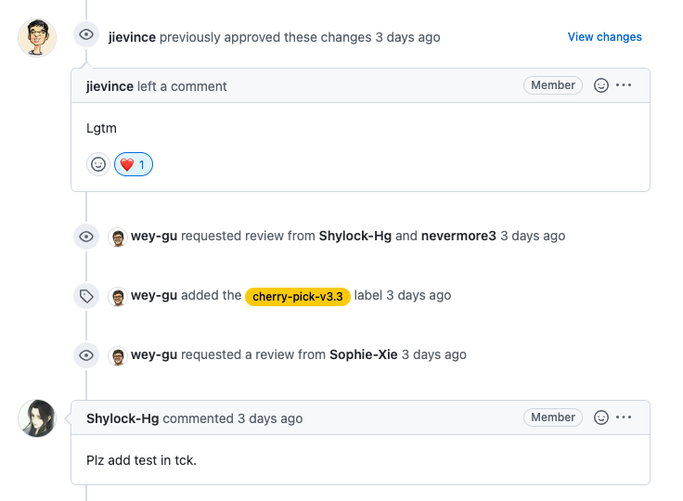Click the Member badge on jievince's comment

553,85
